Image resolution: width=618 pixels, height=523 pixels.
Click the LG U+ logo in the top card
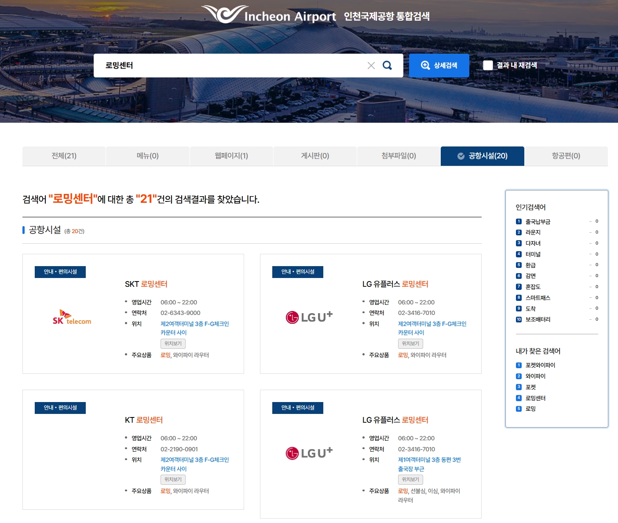(x=309, y=317)
